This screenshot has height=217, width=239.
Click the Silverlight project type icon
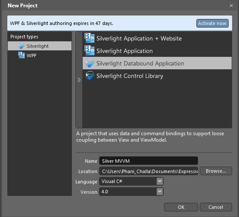tap(22, 46)
